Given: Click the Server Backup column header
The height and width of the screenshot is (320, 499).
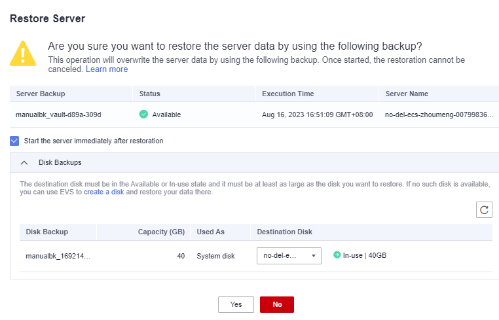Looking at the screenshot, I should (x=40, y=94).
